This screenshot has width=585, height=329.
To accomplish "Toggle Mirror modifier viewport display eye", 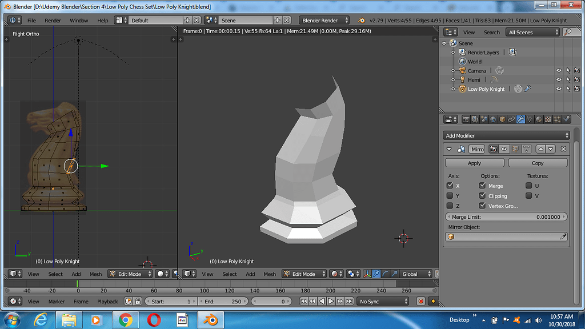I will (x=504, y=149).
